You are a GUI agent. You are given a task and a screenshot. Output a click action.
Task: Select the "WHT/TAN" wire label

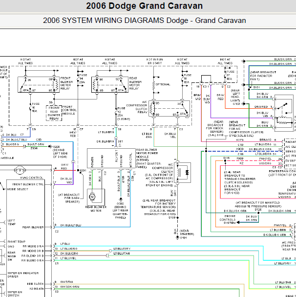click(66, 282)
